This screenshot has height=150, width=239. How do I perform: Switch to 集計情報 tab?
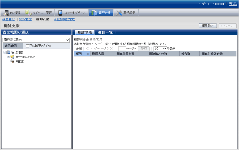85,32
